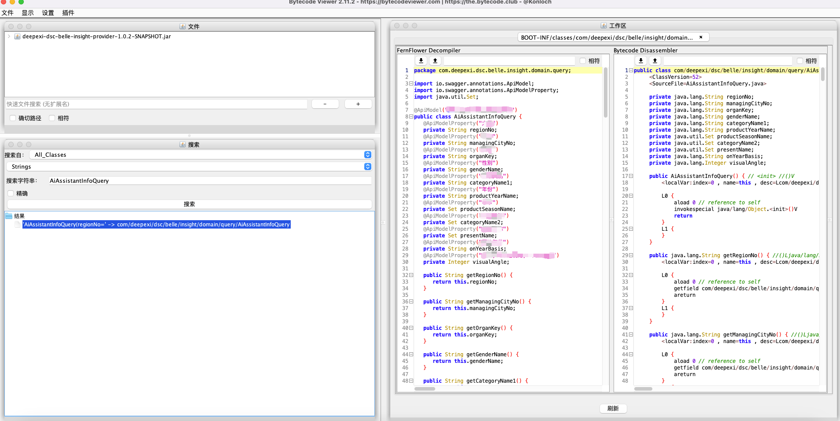Click 'private String regionNo;' in decompiler
The image size is (840, 421).
point(460,130)
